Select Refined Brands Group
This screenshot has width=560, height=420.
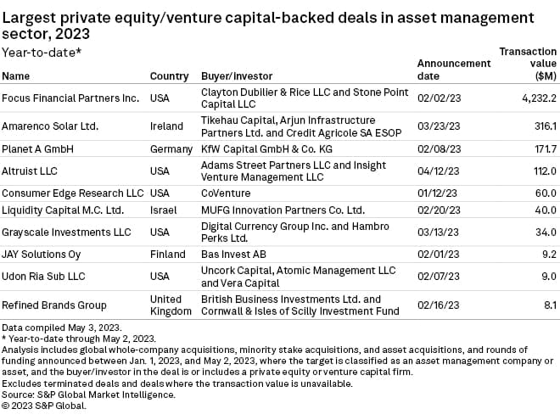coord(54,305)
